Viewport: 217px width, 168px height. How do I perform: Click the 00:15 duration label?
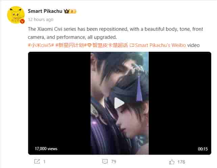(x=203, y=149)
